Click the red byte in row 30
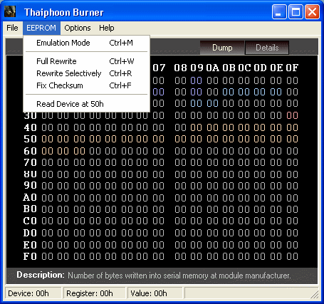This screenshot has height=304, width=324. pyautogui.click(x=292, y=115)
